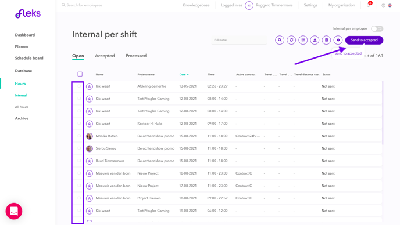Click the Full name filter field

click(239, 40)
